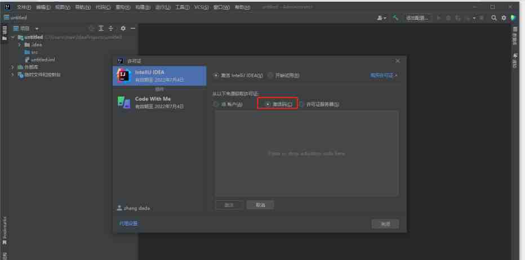This screenshot has width=525, height=260.
Task: Click the Buy license link
Action: pos(384,75)
